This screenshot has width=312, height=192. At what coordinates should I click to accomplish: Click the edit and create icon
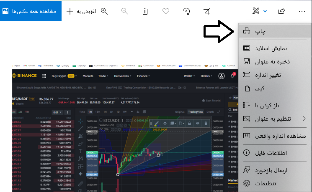click(256, 11)
